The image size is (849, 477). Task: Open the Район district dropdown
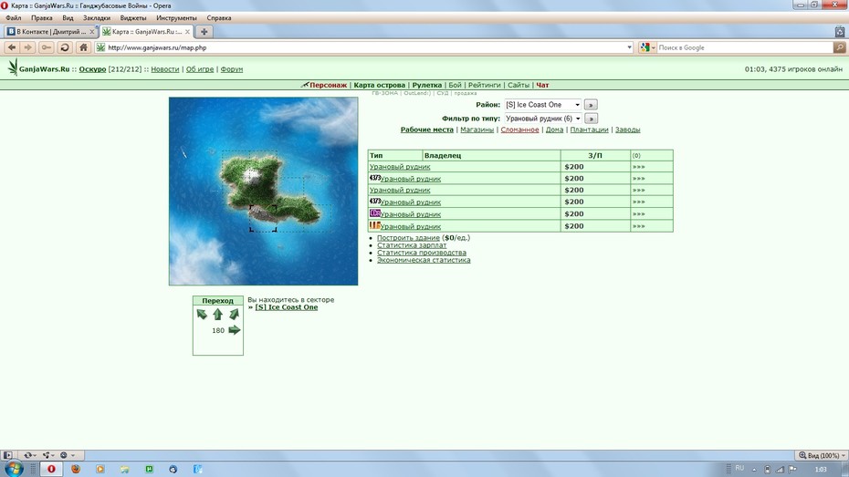point(543,104)
